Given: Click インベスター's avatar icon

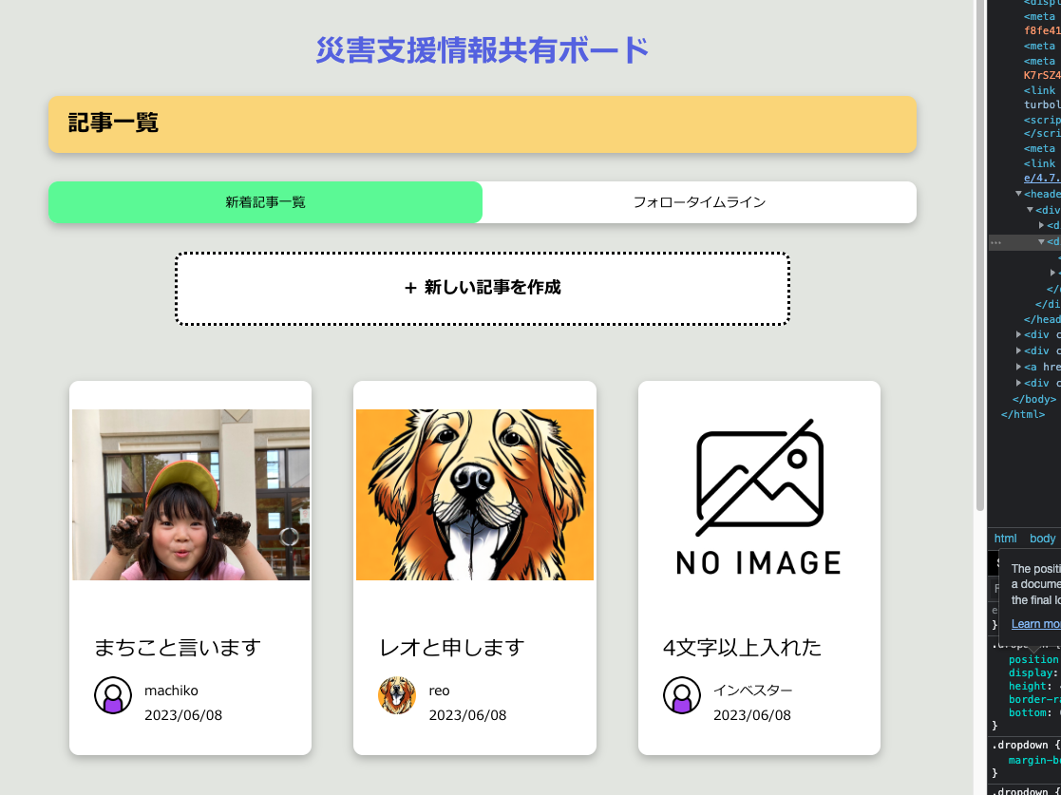Looking at the screenshot, I should pos(682,695).
